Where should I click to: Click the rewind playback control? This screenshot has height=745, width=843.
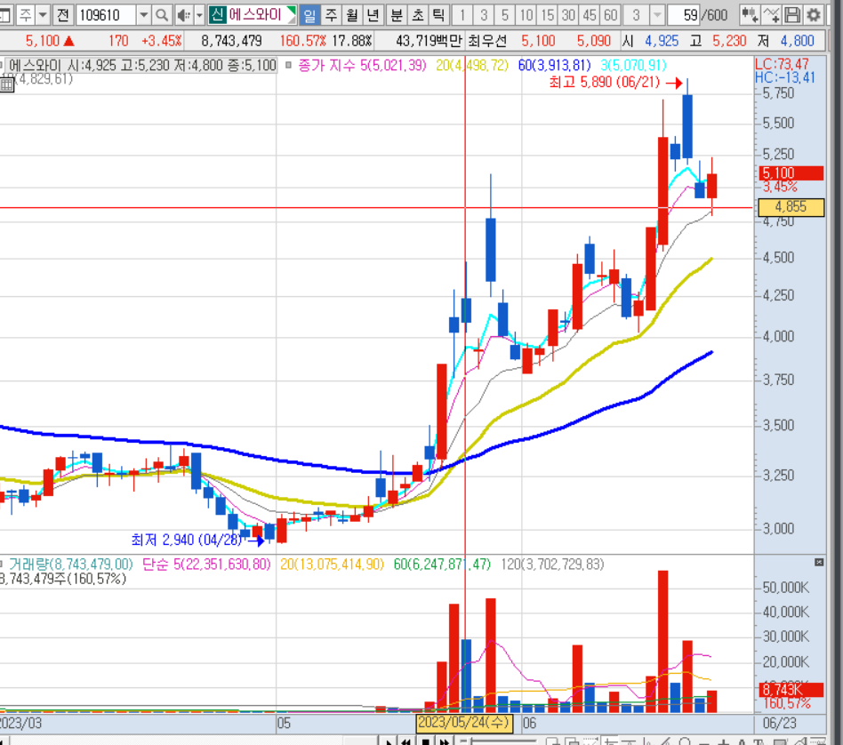pos(405,741)
